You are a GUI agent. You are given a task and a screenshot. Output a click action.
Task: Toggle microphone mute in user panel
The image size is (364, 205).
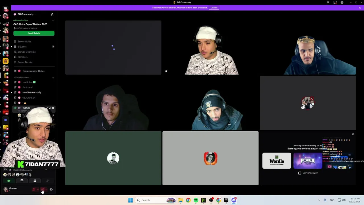point(34,190)
